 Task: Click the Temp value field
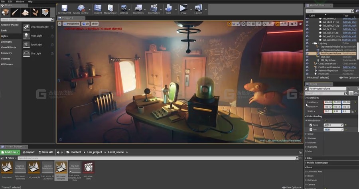[333, 125]
